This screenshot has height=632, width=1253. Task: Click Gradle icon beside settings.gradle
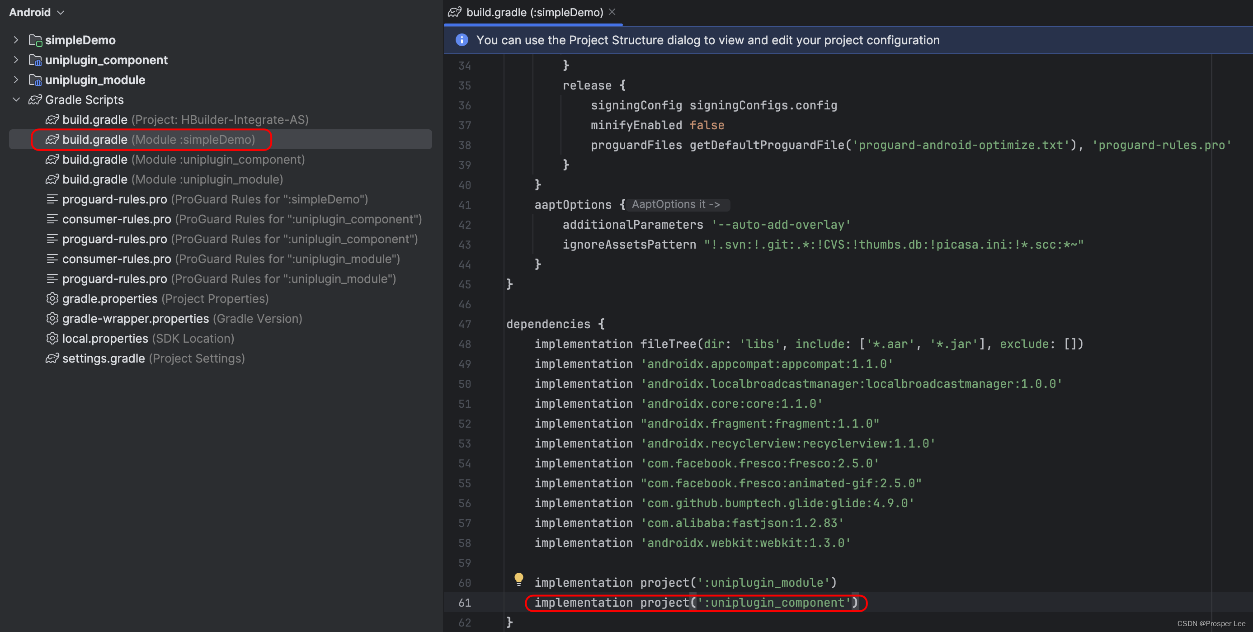click(x=52, y=358)
